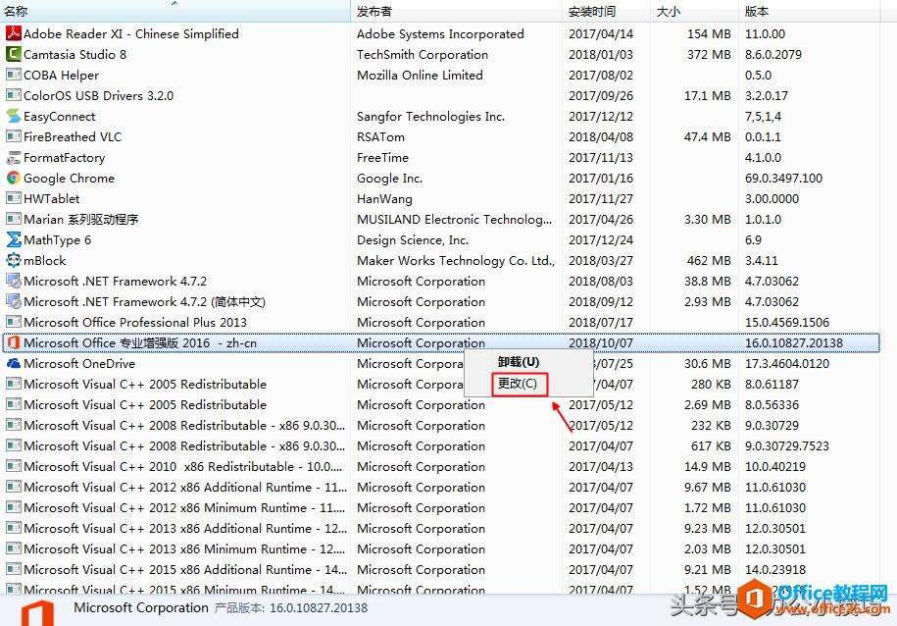Select 卸载(U) in the context menu
This screenshot has height=626, width=897.
click(x=517, y=362)
